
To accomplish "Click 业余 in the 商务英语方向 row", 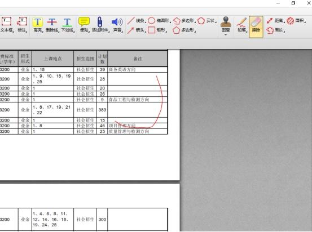I will [25, 69].
